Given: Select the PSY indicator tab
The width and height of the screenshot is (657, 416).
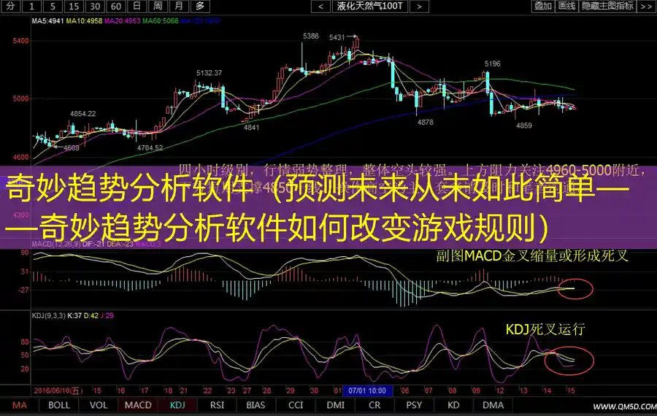Looking at the screenshot, I should (x=414, y=405).
